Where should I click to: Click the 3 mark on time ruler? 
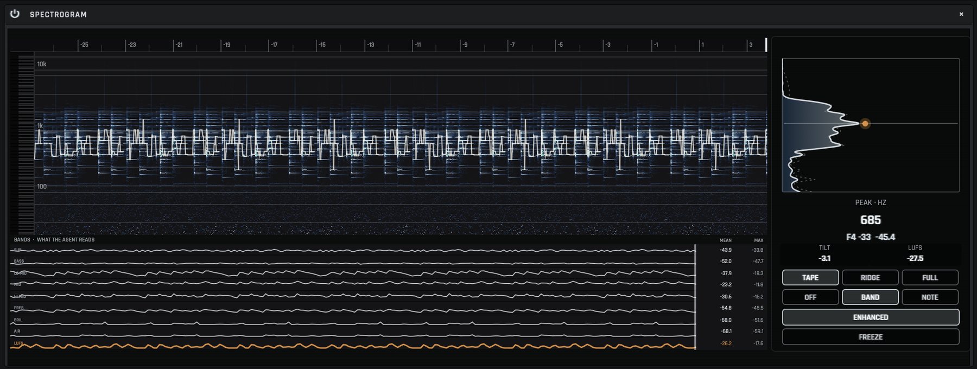751,44
